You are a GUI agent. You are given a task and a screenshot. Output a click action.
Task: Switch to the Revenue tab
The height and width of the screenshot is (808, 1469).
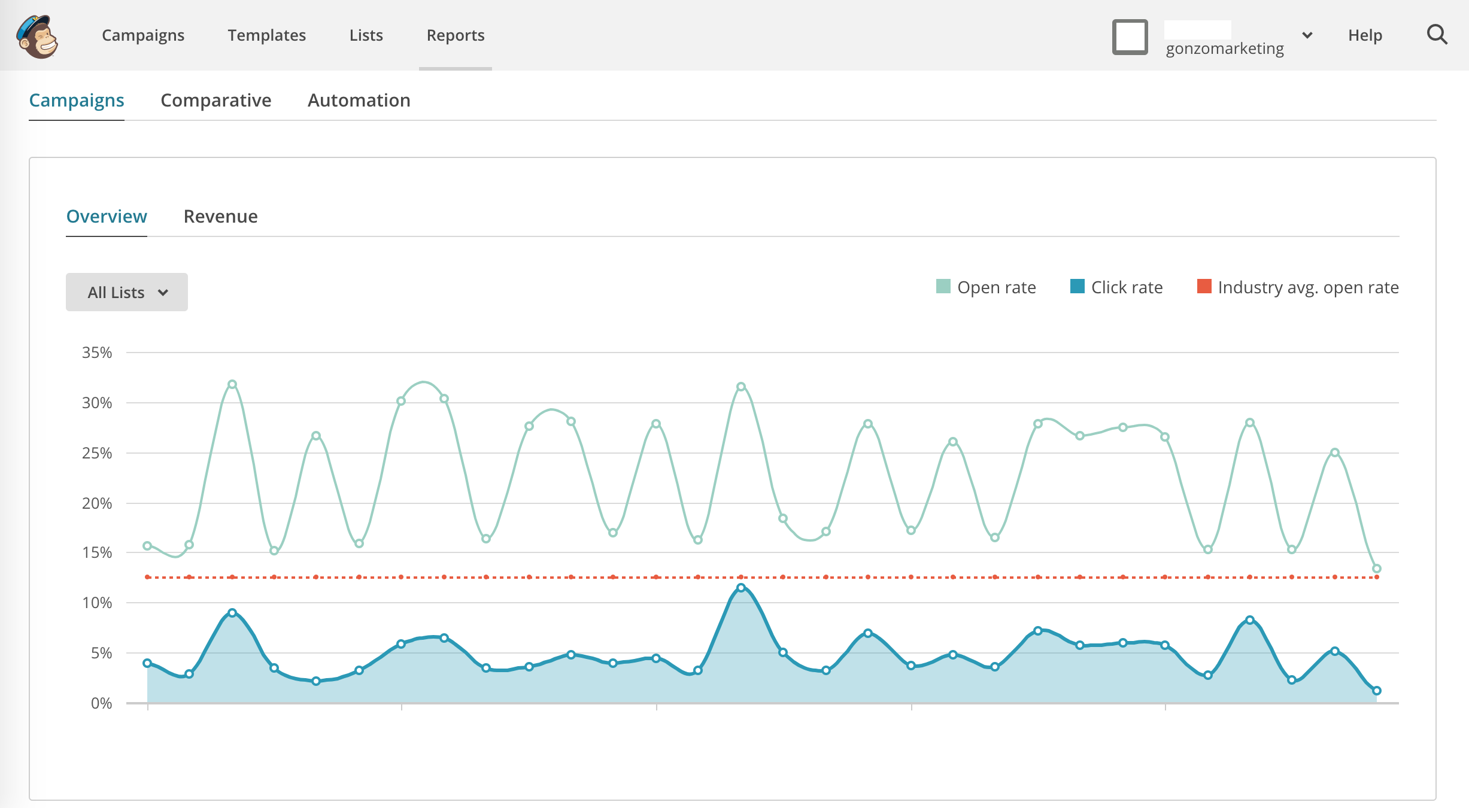220,215
